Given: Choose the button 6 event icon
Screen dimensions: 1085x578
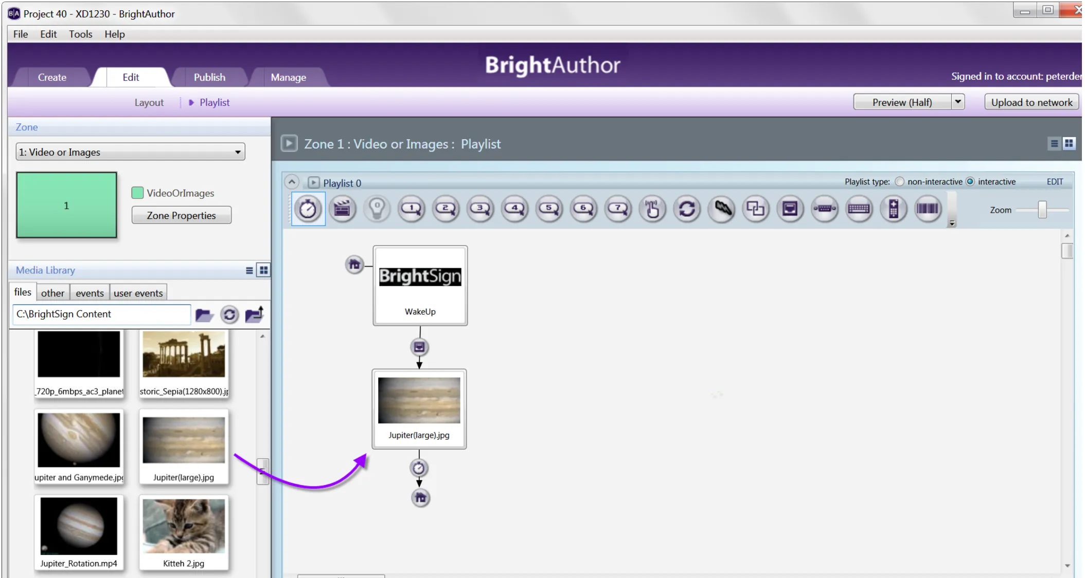Looking at the screenshot, I should pyautogui.click(x=584, y=209).
